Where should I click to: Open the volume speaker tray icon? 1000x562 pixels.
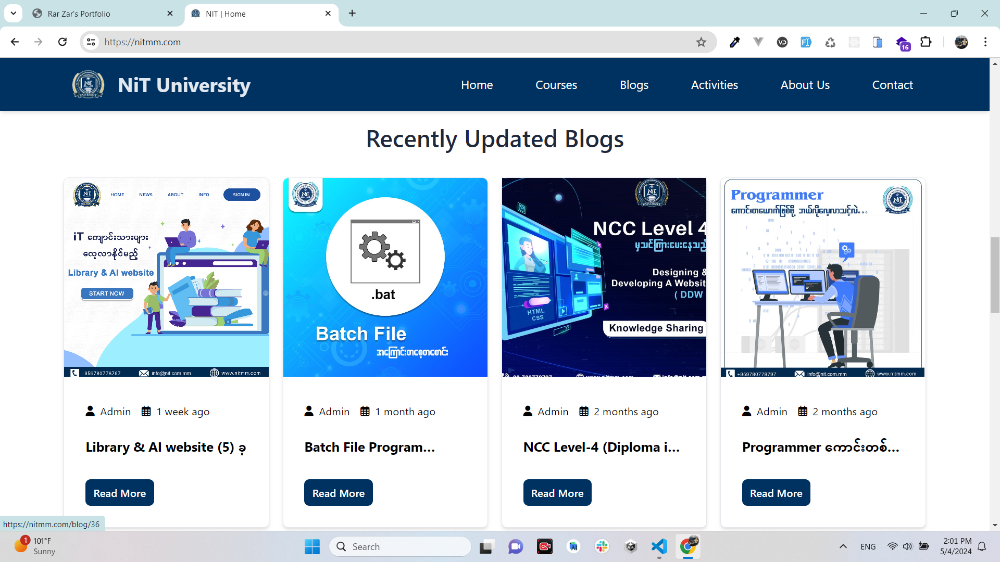pos(908,546)
